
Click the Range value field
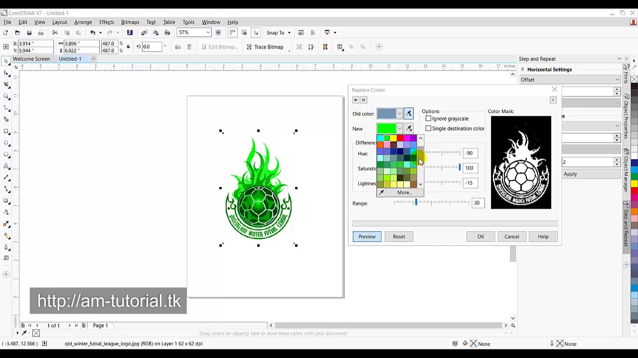[x=477, y=203]
